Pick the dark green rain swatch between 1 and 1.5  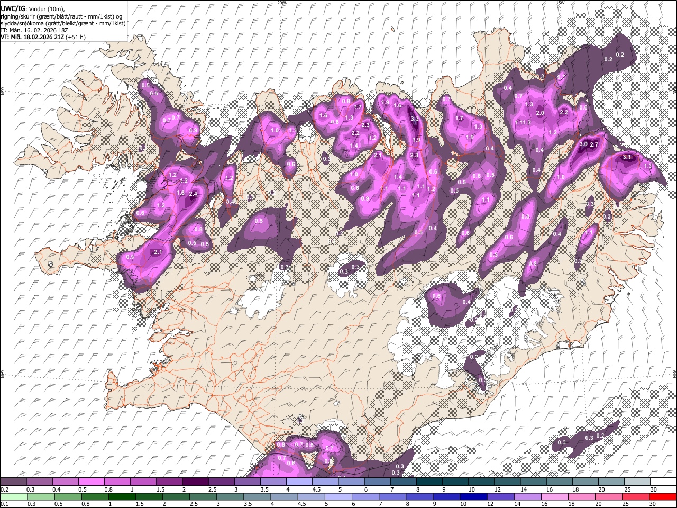(x=122, y=496)
